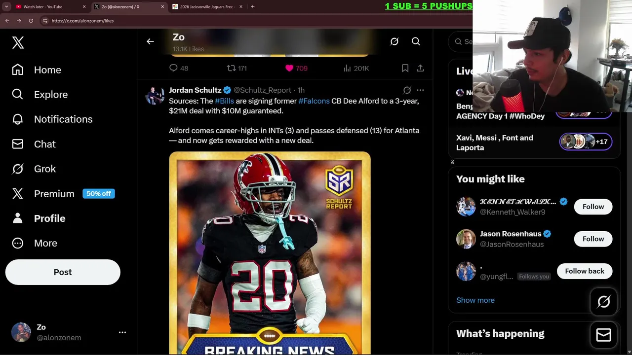The height and width of the screenshot is (355, 632).
Task: Click the Grok icon in profile header
Action: tap(394, 41)
